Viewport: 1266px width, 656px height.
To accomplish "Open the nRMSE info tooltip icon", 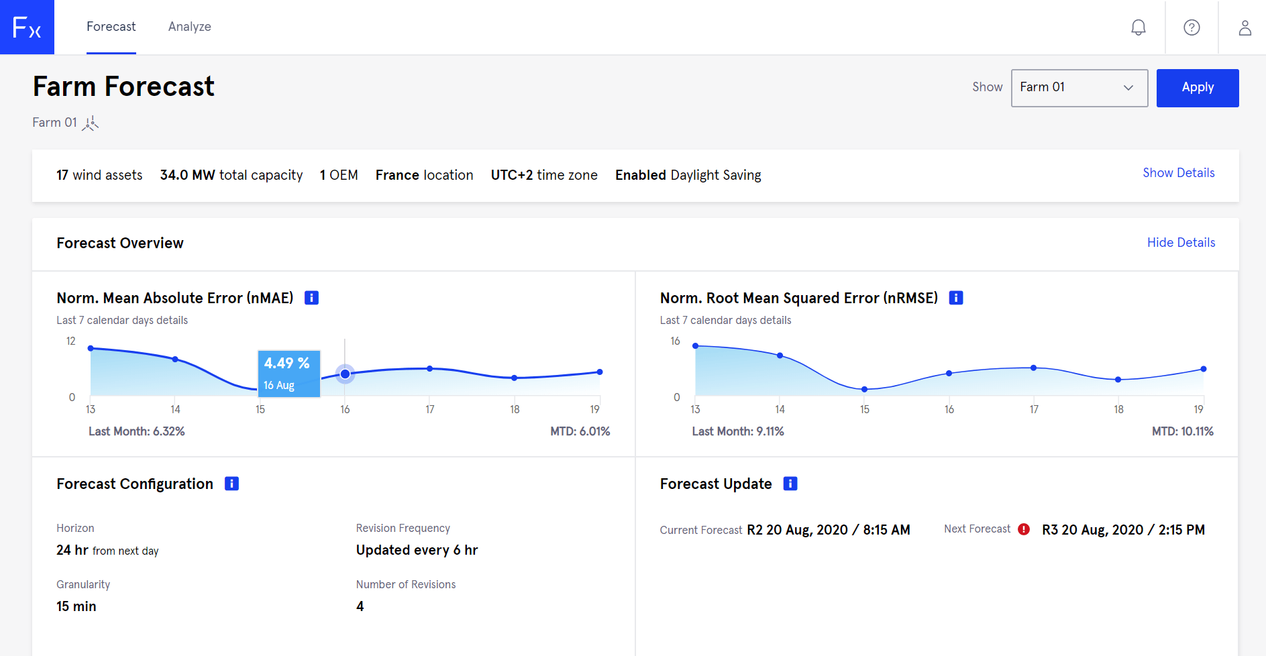I will tap(956, 297).
